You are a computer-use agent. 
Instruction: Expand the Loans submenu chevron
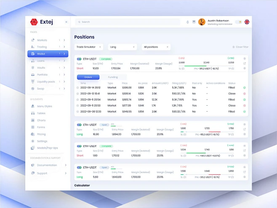coord(64,61)
